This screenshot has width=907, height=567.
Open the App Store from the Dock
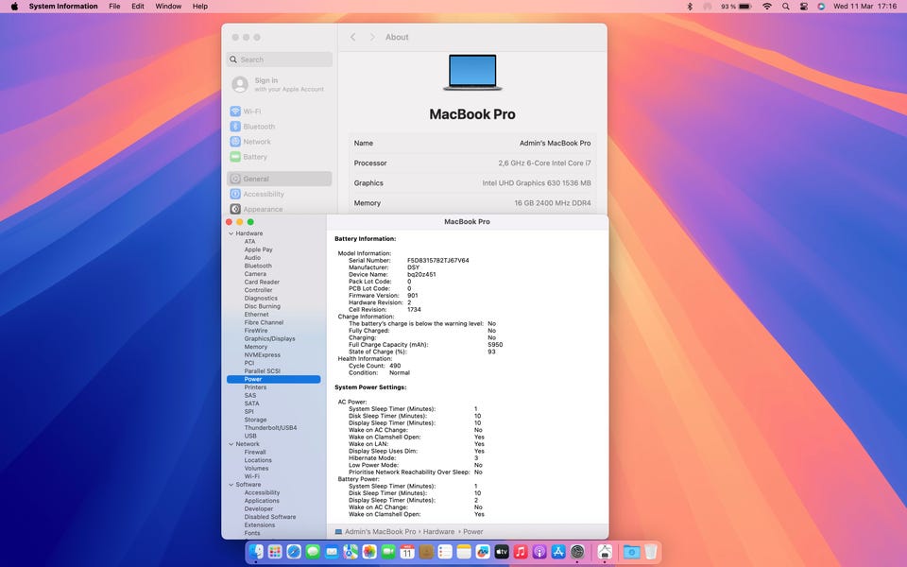coord(558,551)
